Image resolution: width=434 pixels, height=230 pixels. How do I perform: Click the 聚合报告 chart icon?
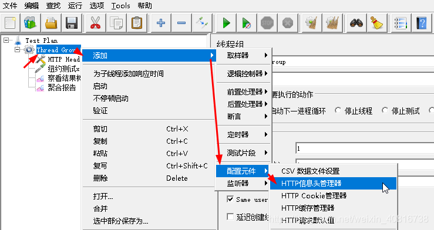[40, 88]
